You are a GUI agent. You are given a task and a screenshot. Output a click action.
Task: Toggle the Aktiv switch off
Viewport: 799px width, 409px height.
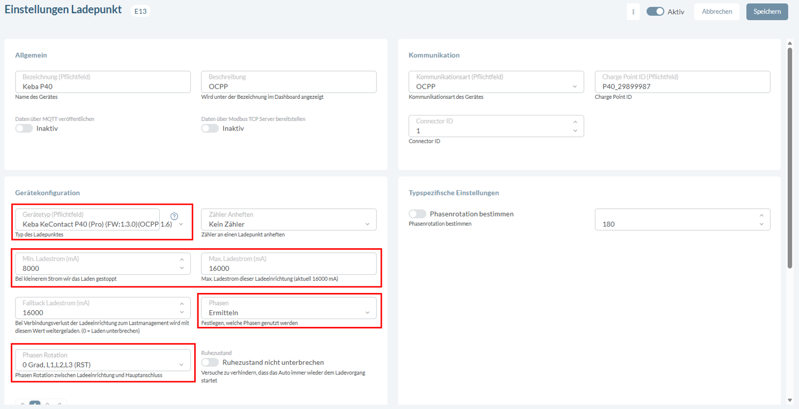pyautogui.click(x=655, y=12)
